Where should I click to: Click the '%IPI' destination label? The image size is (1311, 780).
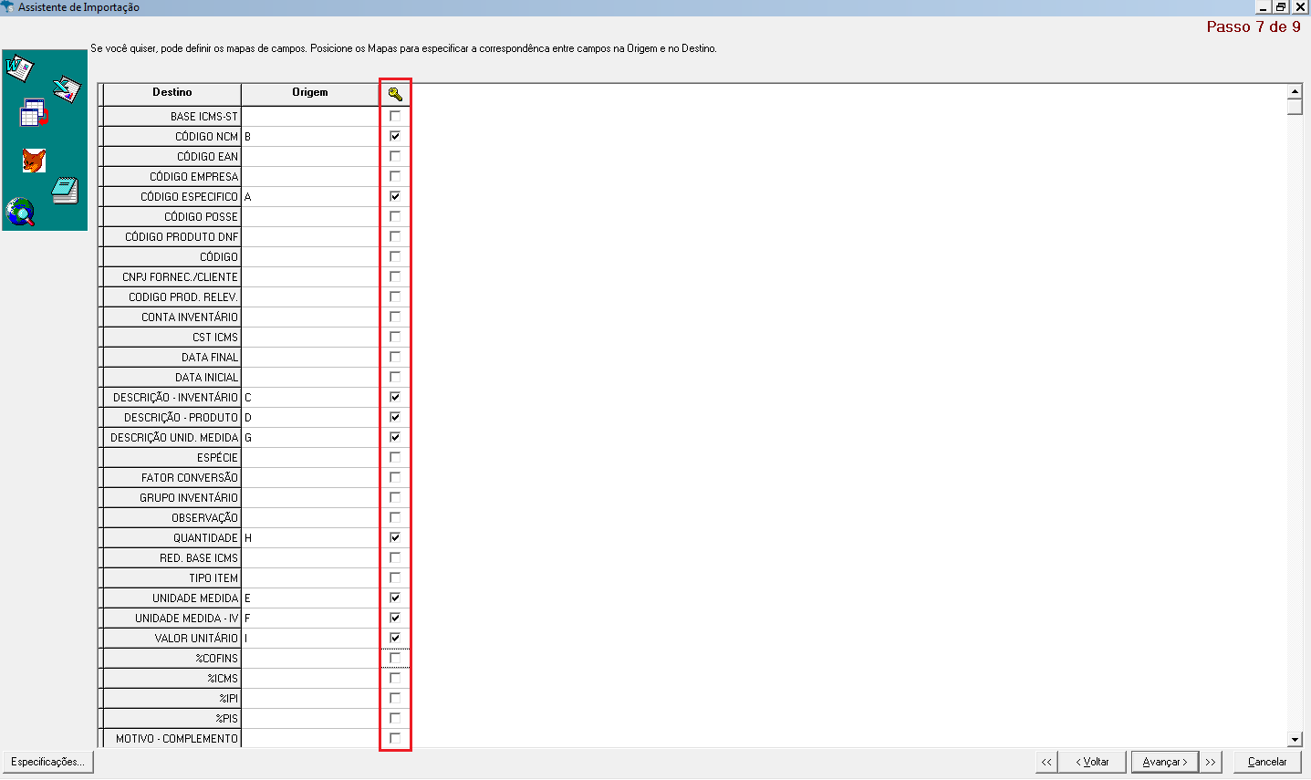coord(229,698)
